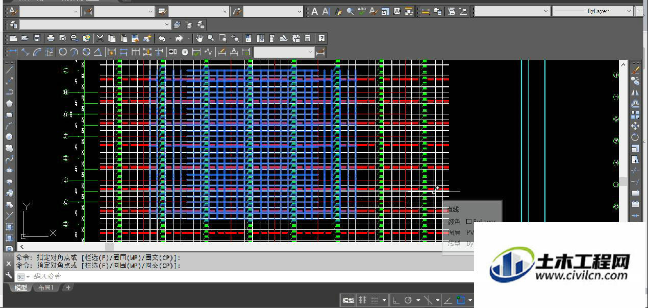This screenshot has width=648, height=308.
Task: Toggle polar tracking in the status bar
Action: pos(408,300)
